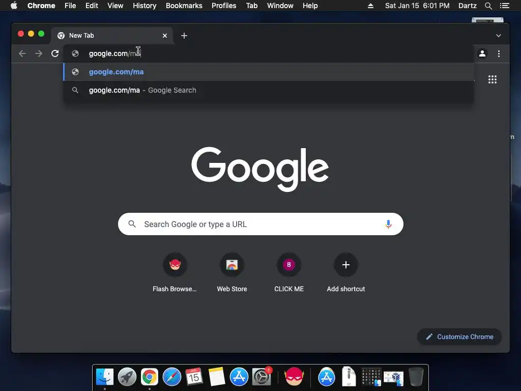The image size is (521, 391).
Task: Open the View menu
Action: click(115, 6)
